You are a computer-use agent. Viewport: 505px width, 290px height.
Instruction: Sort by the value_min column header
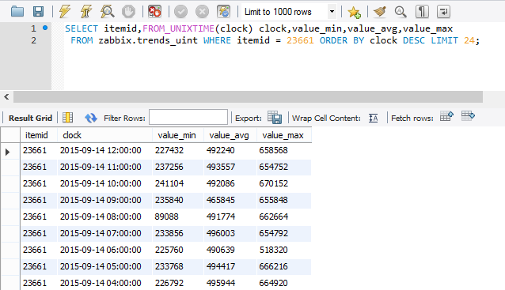coord(178,135)
